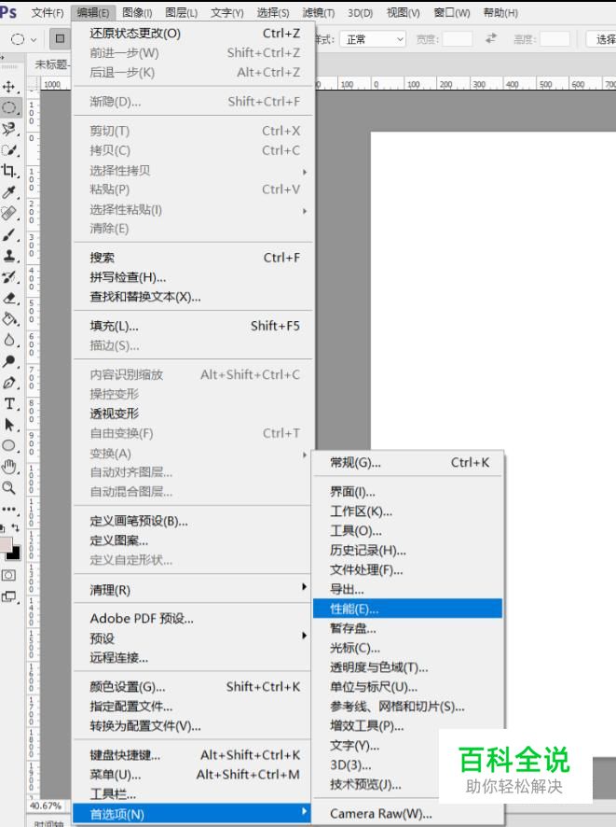616x827 pixels.
Task: Choose 性能(E)... in preferences submenu
Action: (x=408, y=609)
